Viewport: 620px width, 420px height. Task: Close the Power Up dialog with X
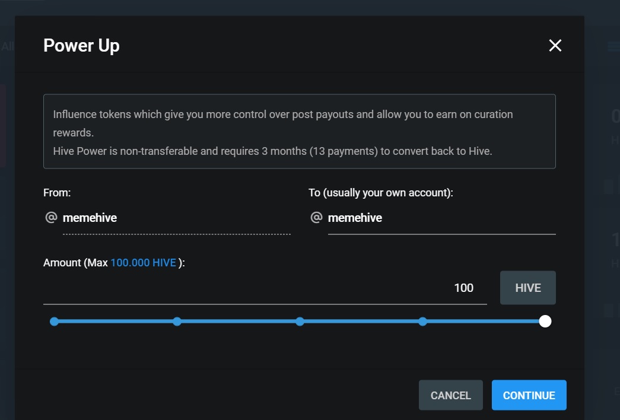555,46
